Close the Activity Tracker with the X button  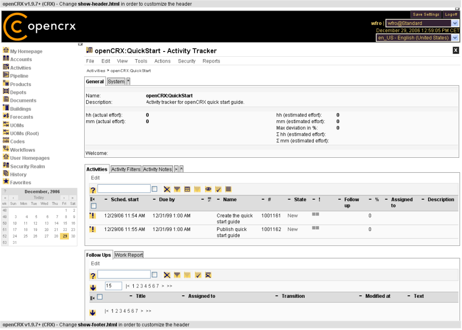pos(456,51)
